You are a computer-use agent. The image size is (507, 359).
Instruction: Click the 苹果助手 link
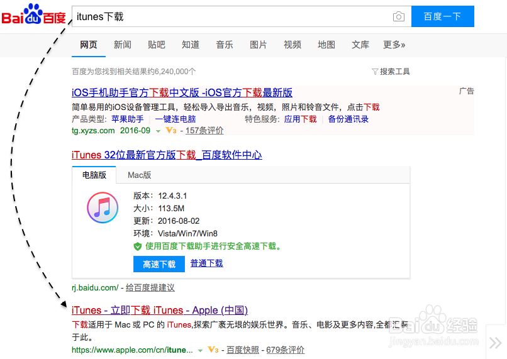point(128,119)
